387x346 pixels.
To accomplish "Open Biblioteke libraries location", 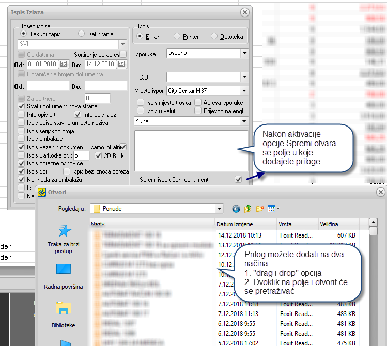I will tap(64, 315).
